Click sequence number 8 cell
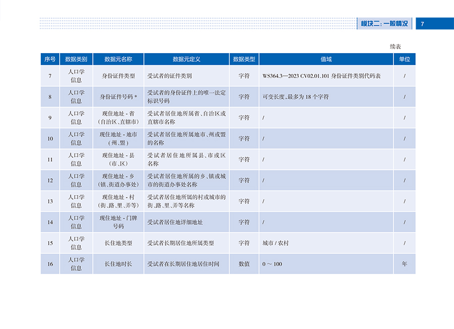454x329 pixels. (x=50, y=97)
